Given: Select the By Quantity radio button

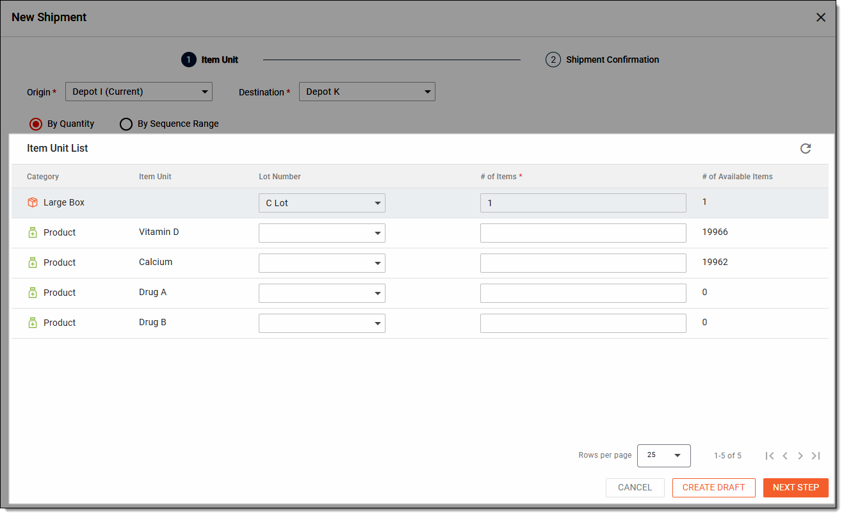Looking at the screenshot, I should point(36,124).
